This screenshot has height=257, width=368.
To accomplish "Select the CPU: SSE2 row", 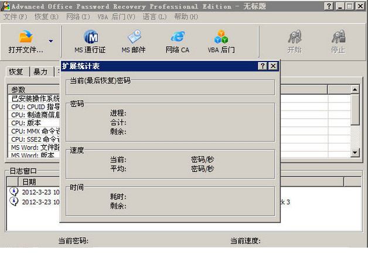I will (34, 139).
